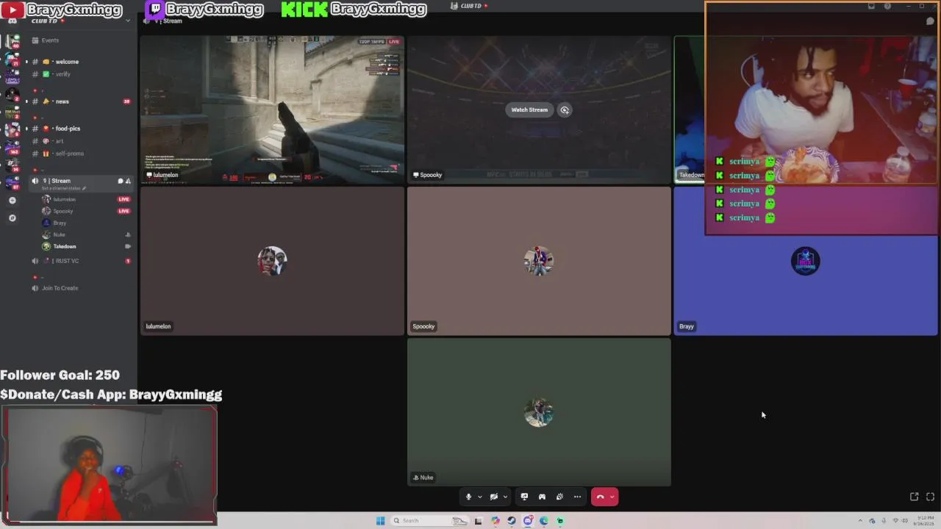Select Spoooky's avatar video tile

tap(539, 261)
